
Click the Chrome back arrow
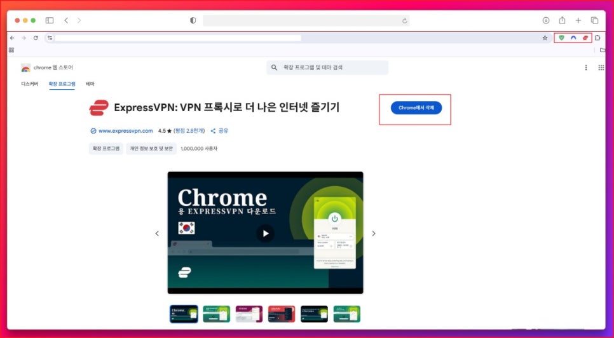[12, 38]
